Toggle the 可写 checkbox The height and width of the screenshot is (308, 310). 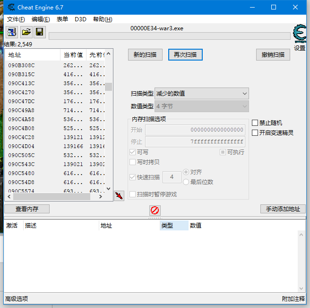coord(132,152)
